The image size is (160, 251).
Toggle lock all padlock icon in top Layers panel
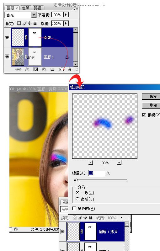pos(35,23)
